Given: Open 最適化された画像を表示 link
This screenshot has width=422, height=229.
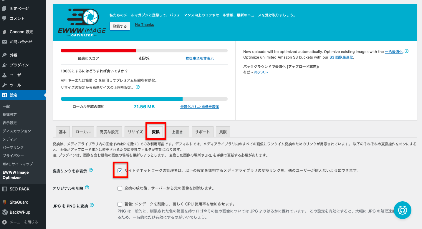Looking at the screenshot, I should tap(200, 107).
